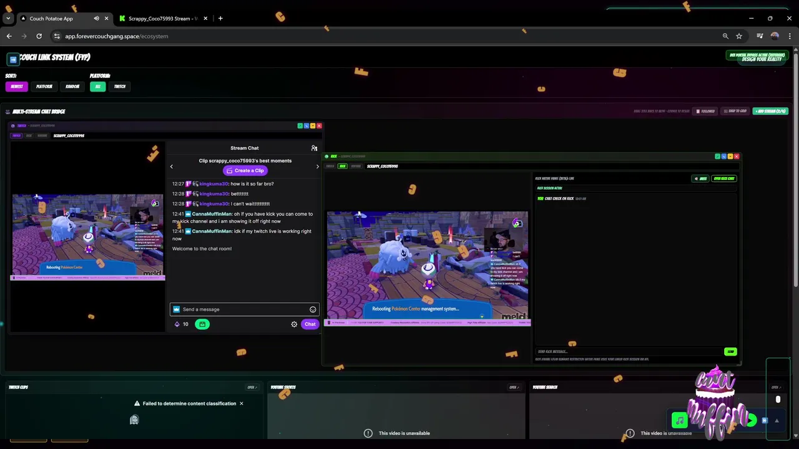Bookmark this page with star icon
The image size is (799, 449).
739,36
